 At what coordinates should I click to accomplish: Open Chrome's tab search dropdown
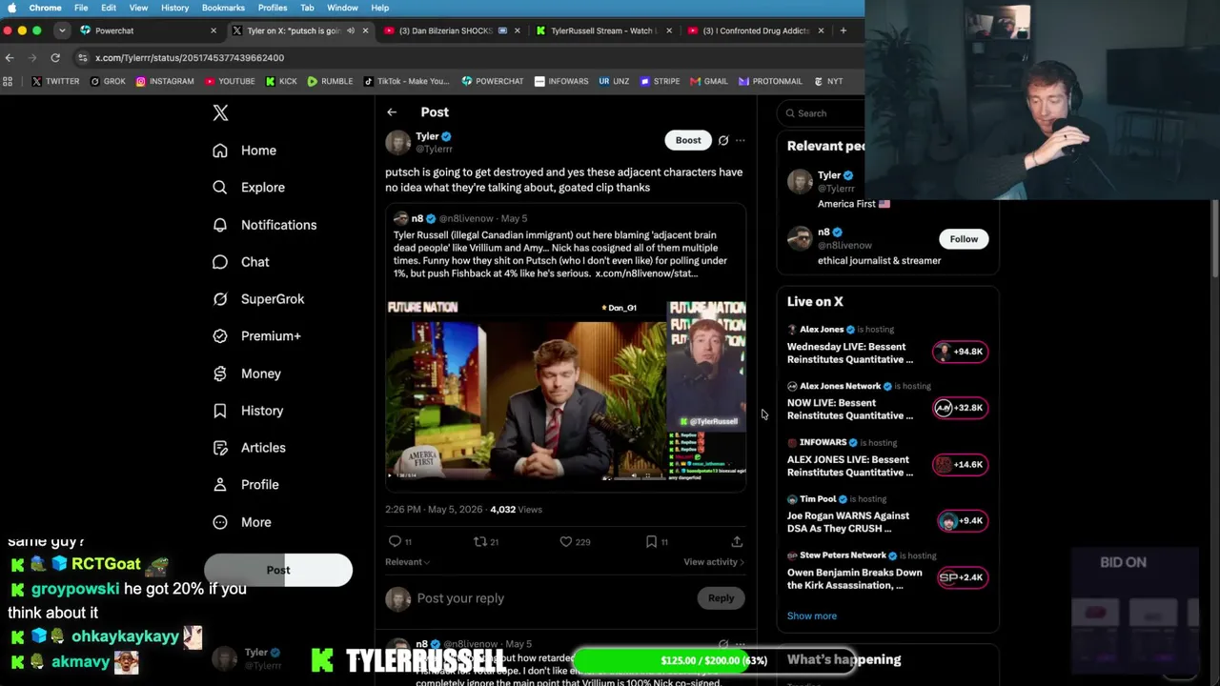click(62, 30)
